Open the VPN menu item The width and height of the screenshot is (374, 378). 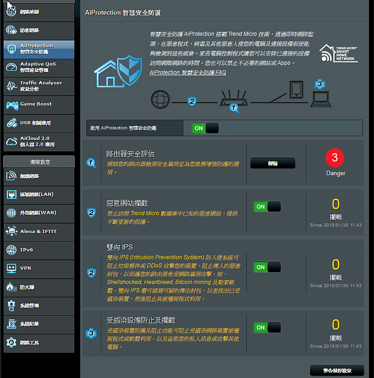pyautogui.click(x=39, y=268)
